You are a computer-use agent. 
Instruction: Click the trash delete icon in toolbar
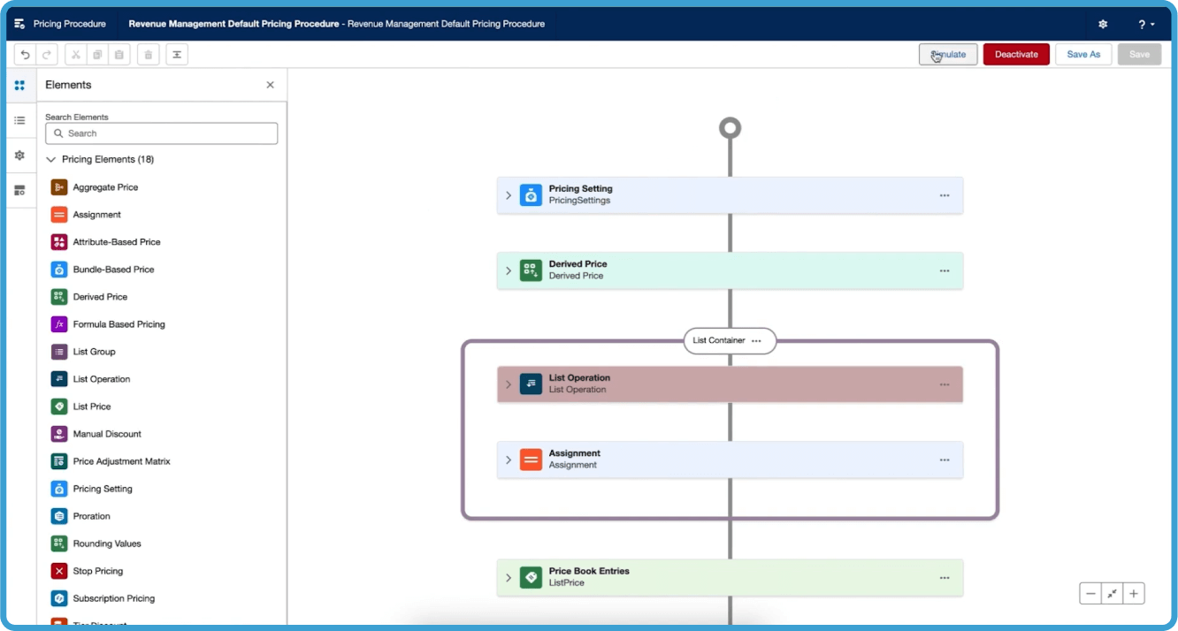pyautogui.click(x=147, y=54)
